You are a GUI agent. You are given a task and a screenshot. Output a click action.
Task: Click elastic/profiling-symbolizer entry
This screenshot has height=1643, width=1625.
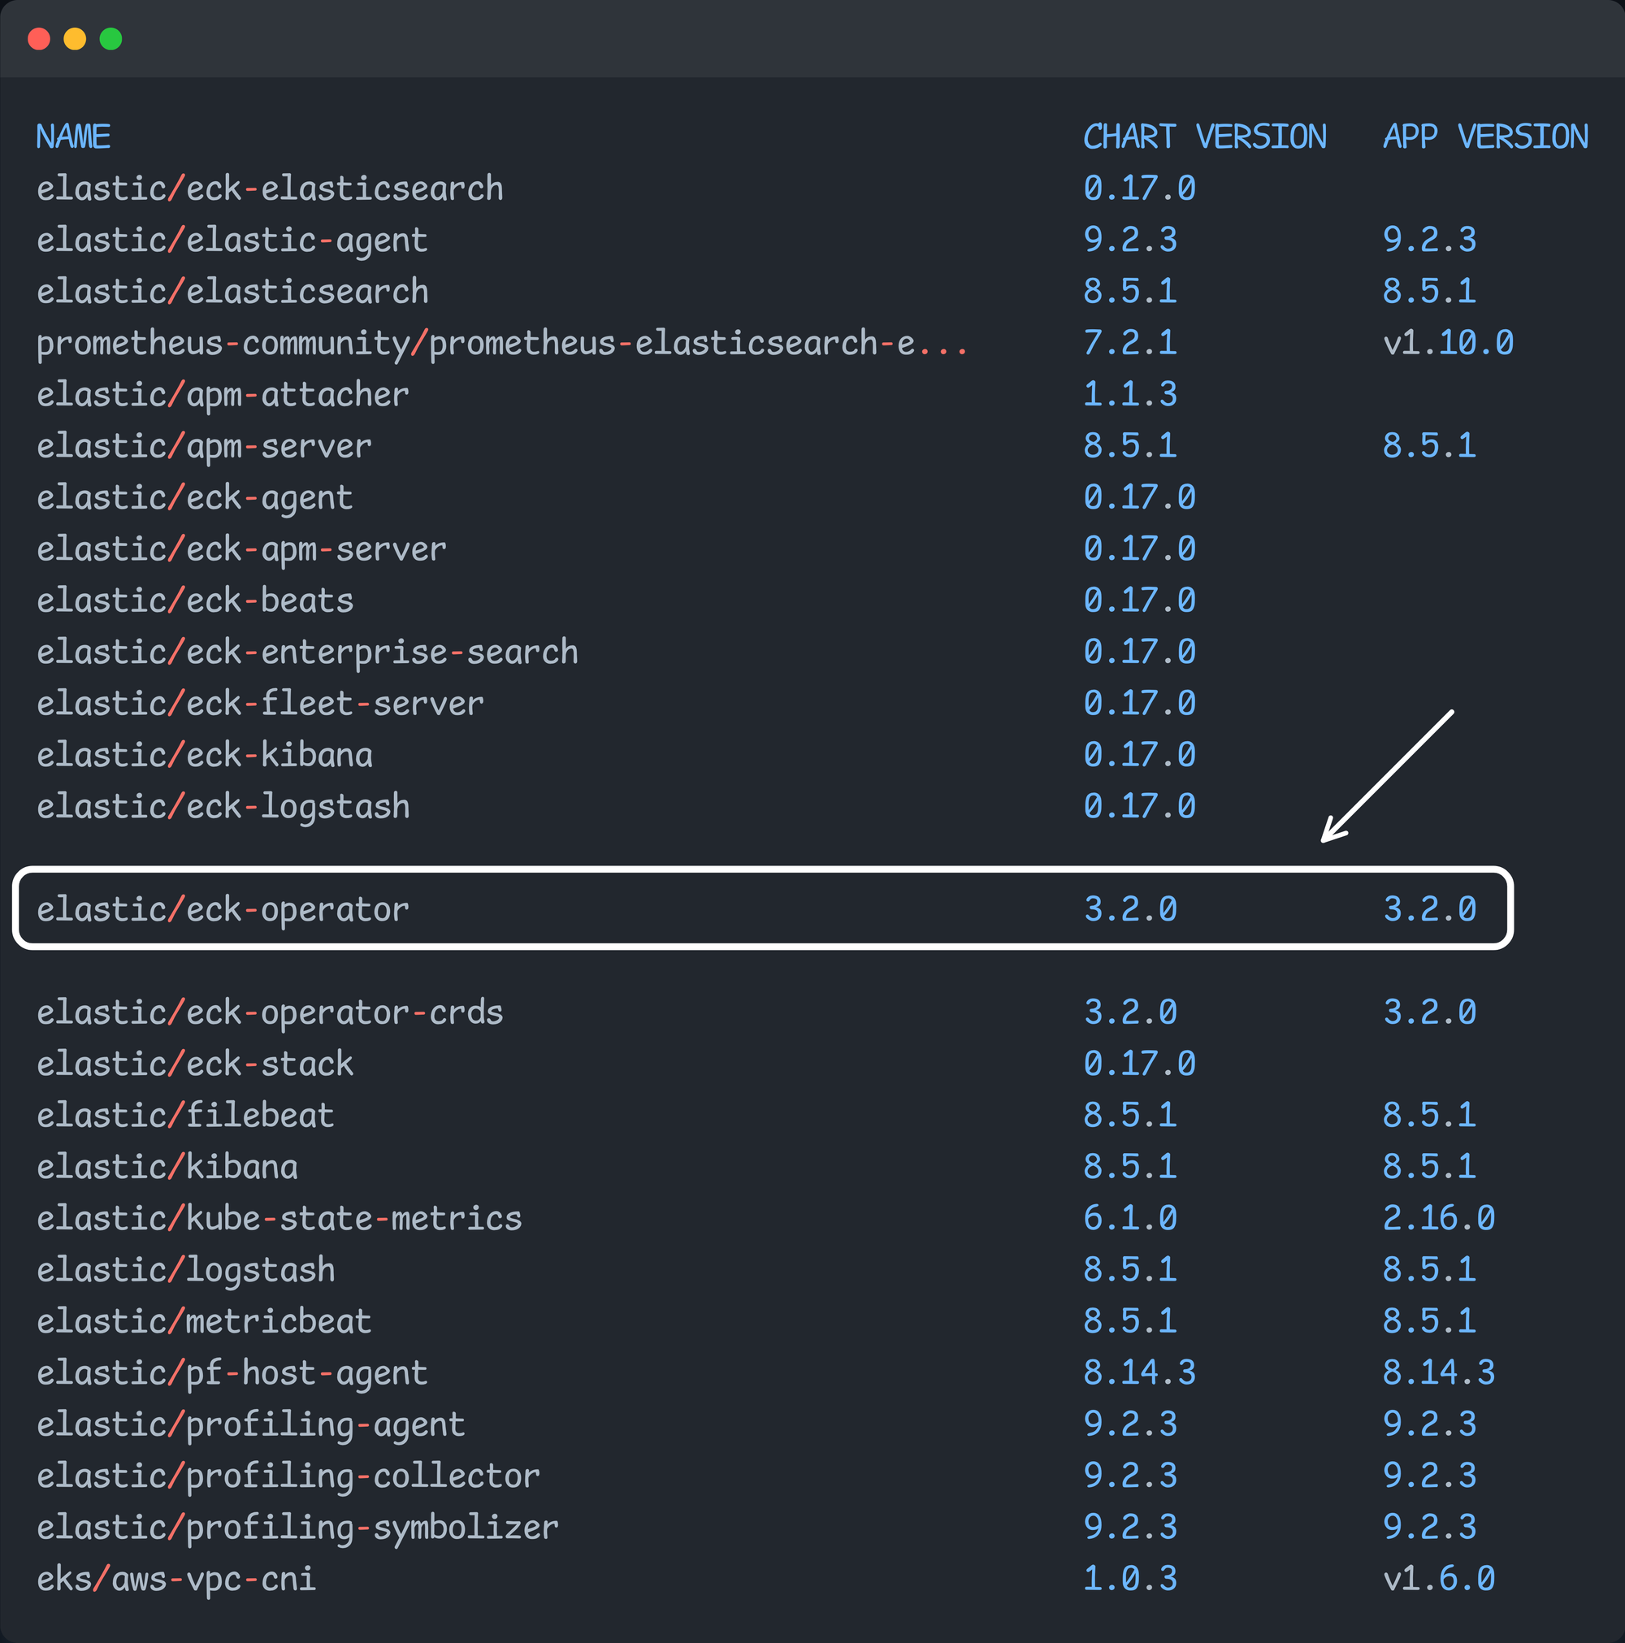(x=297, y=1528)
